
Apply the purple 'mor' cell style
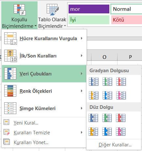point(89,9)
